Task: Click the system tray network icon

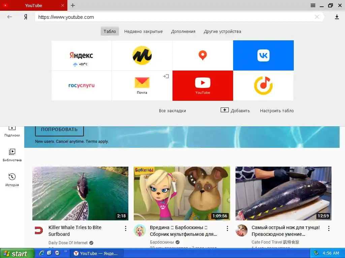Action: (316, 253)
